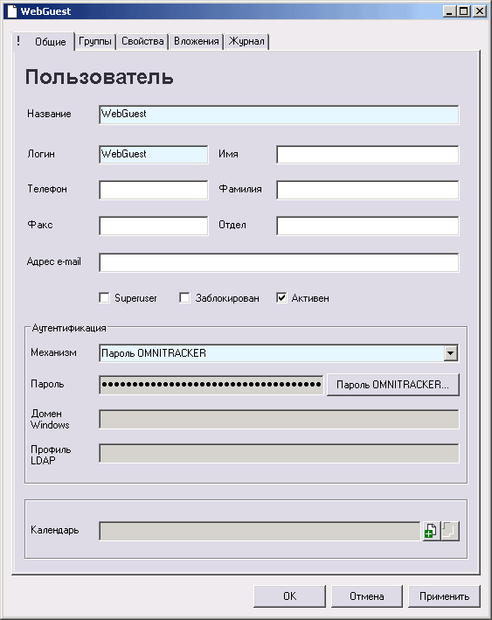Switch to the Группы tab

click(x=95, y=41)
